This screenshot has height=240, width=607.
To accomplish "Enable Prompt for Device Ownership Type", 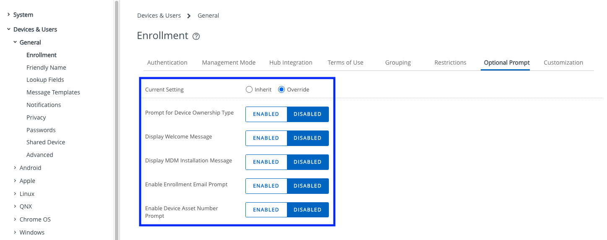I will [266, 114].
